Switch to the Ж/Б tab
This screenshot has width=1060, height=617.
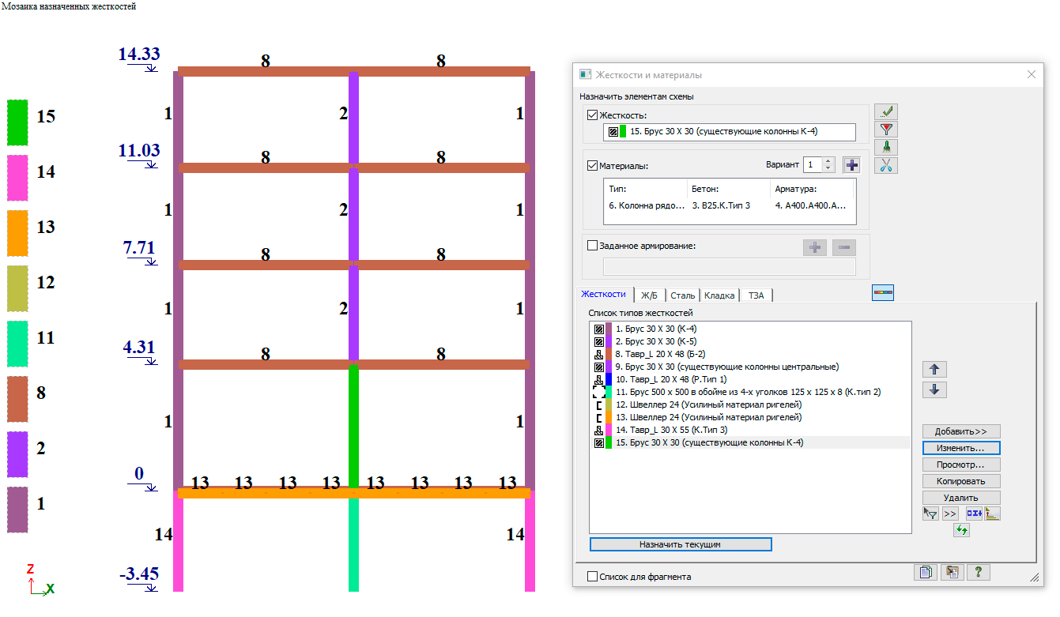[x=650, y=295]
